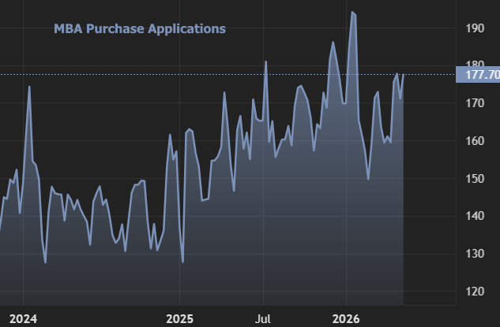Click the 190 y-axis label
The image size is (500, 327).
[475, 28]
